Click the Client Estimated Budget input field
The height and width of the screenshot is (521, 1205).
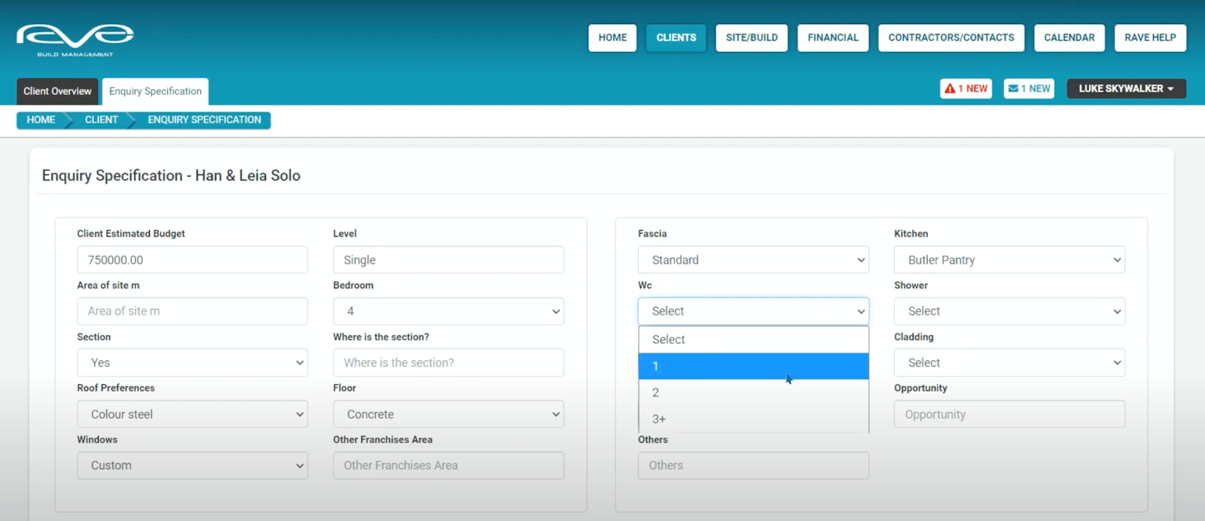pyautogui.click(x=192, y=260)
